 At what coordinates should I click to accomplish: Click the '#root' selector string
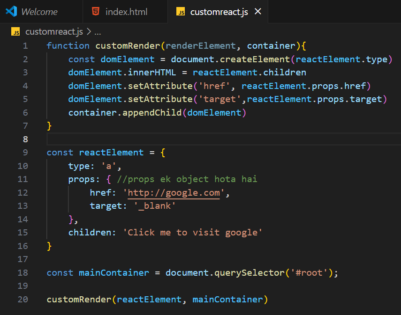(x=308, y=273)
